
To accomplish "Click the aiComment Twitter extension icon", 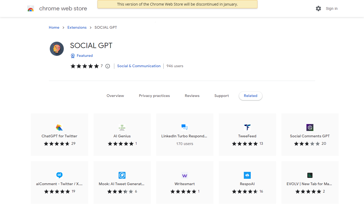I will 59,175.
